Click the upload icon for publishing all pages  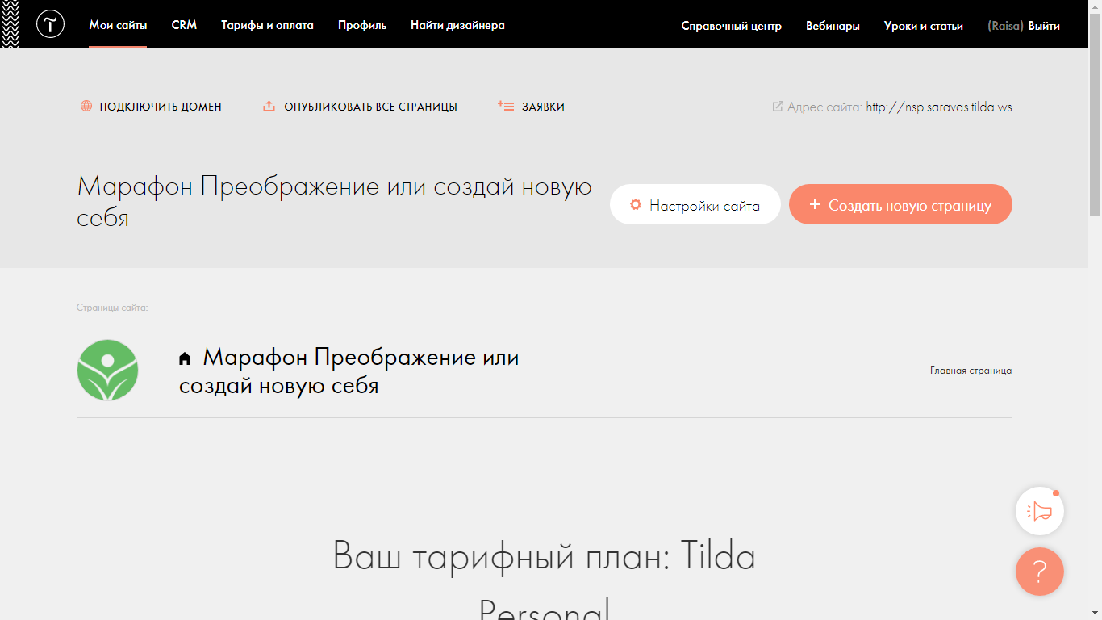pyautogui.click(x=269, y=107)
